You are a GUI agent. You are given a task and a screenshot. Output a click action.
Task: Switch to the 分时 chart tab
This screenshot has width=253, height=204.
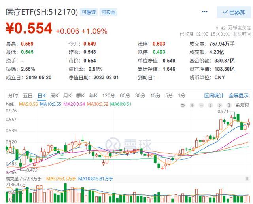click(x=13, y=95)
